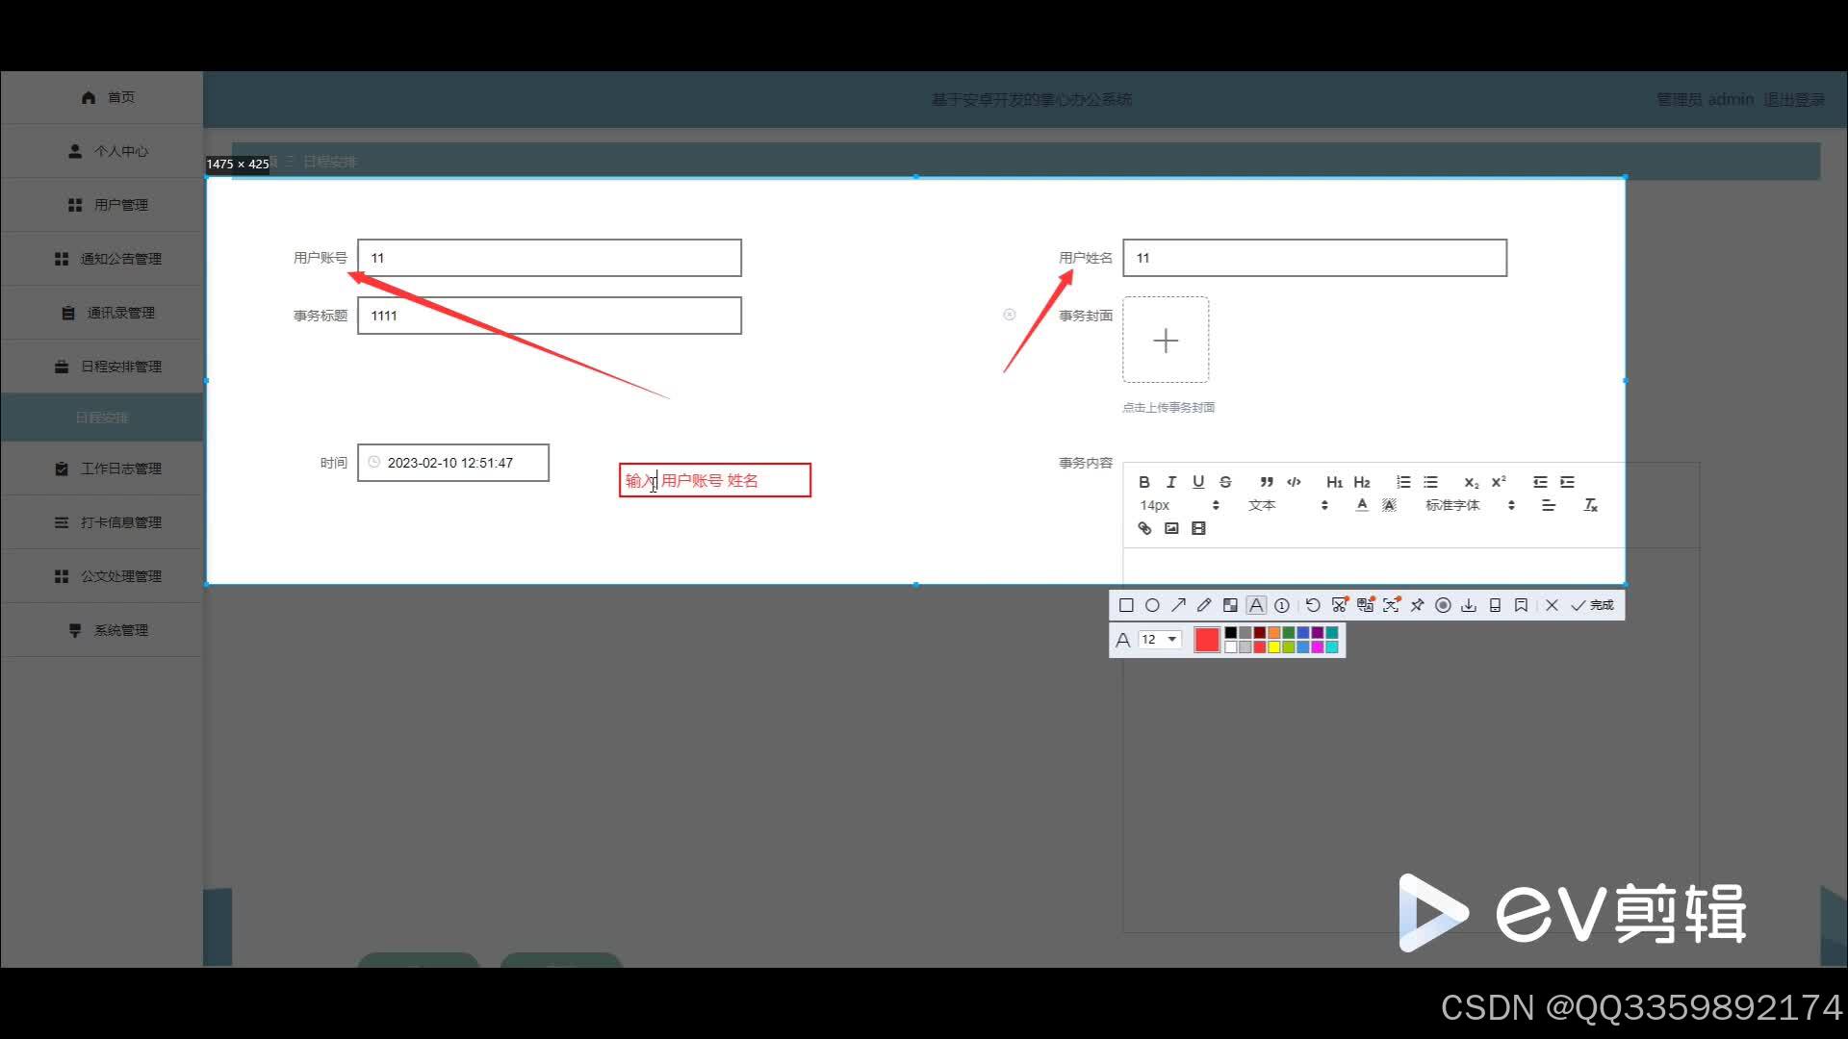Expand 通知公告管理 in the sidebar
This screenshot has width=1848, height=1039.
click(x=102, y=259)
